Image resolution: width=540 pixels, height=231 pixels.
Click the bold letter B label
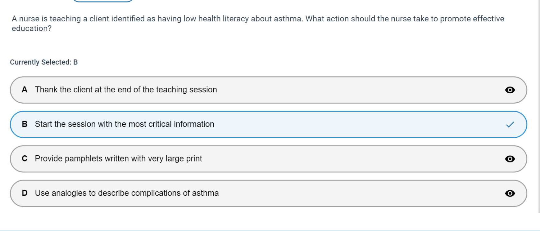tap(25, 124)
